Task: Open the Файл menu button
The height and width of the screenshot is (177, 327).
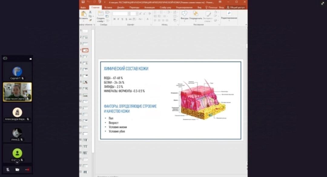Action: pyautogui.click(x=83, y=7)
